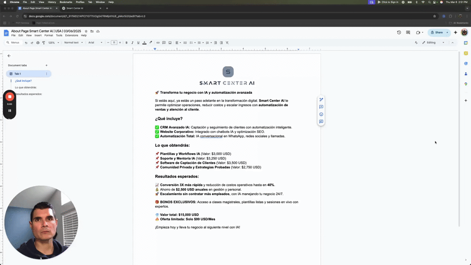Clear formatting with toolbar icon

227,43
